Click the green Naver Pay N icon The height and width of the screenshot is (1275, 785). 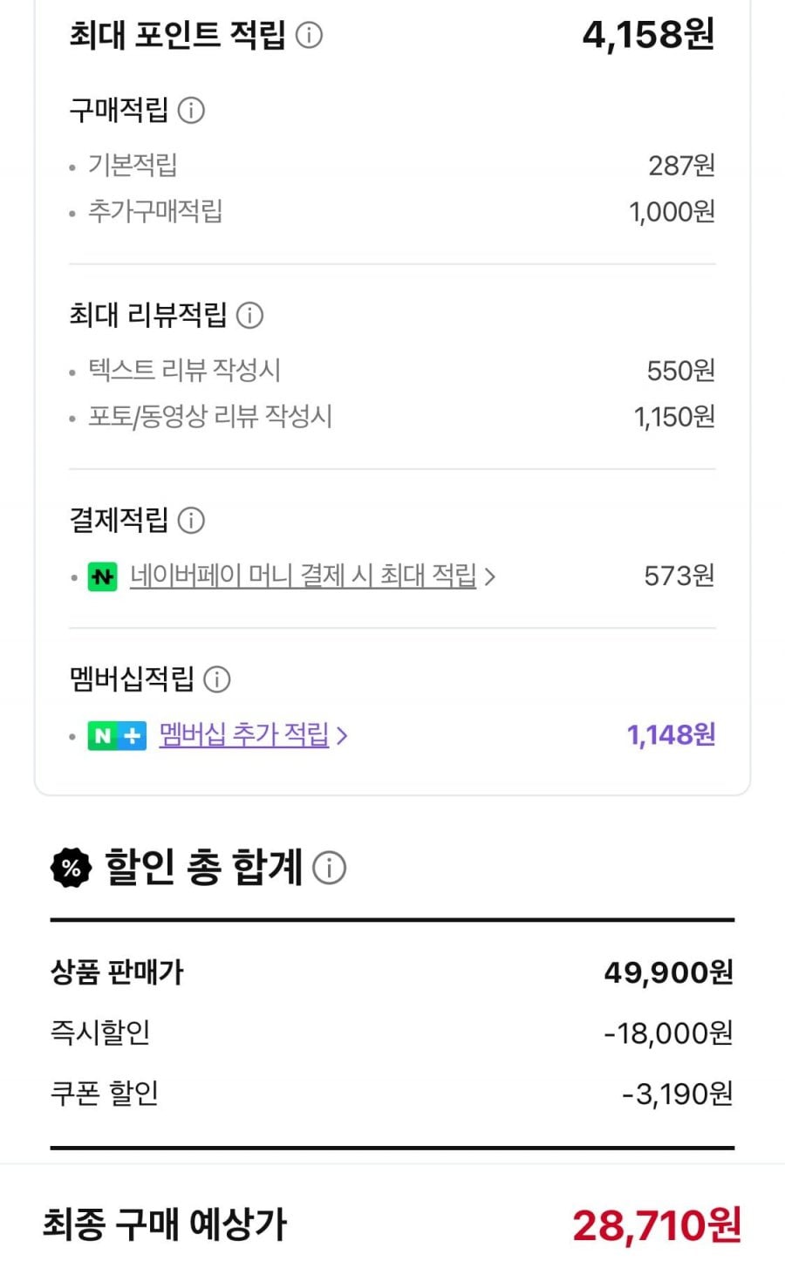point(103,576)
